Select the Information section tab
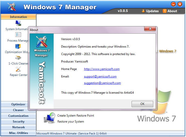186x137 pixels. tap(18, 17)
